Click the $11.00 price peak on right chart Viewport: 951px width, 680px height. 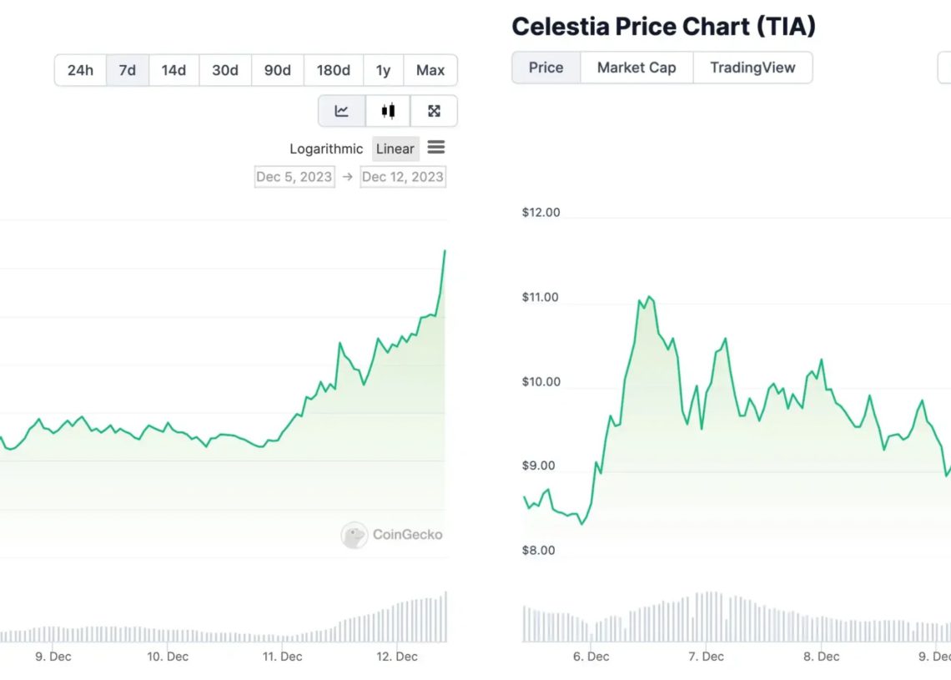pos(649,297)
